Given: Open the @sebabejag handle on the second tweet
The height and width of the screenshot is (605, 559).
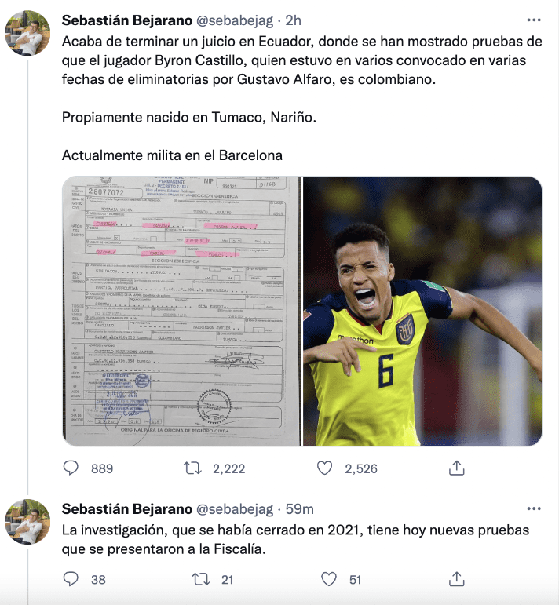Looking at the screenshot, I should click(235, 509).
